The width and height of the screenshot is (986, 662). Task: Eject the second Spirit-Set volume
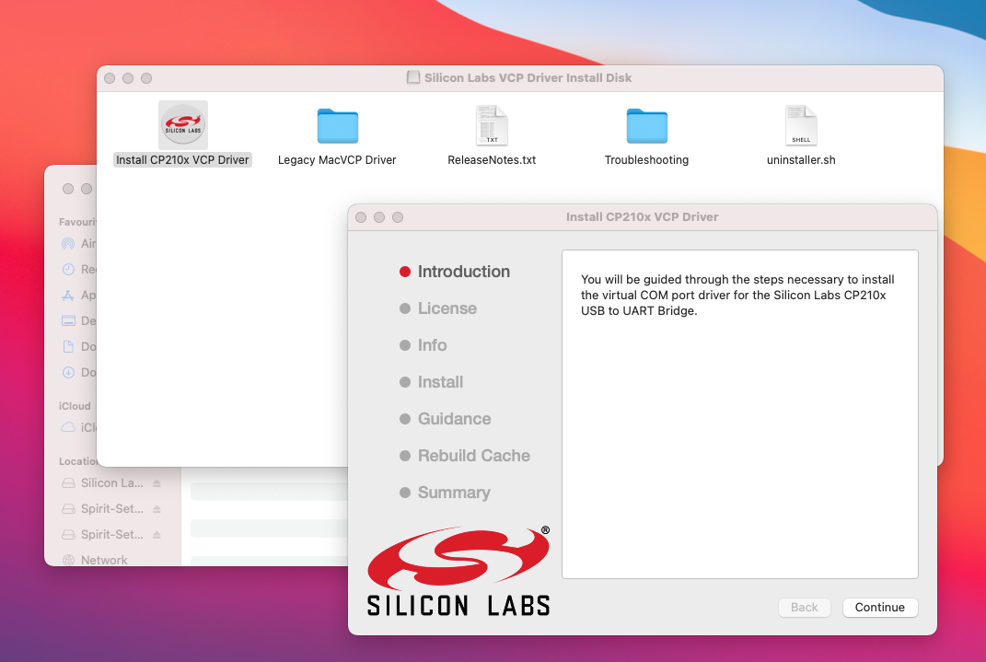[157, 535]
